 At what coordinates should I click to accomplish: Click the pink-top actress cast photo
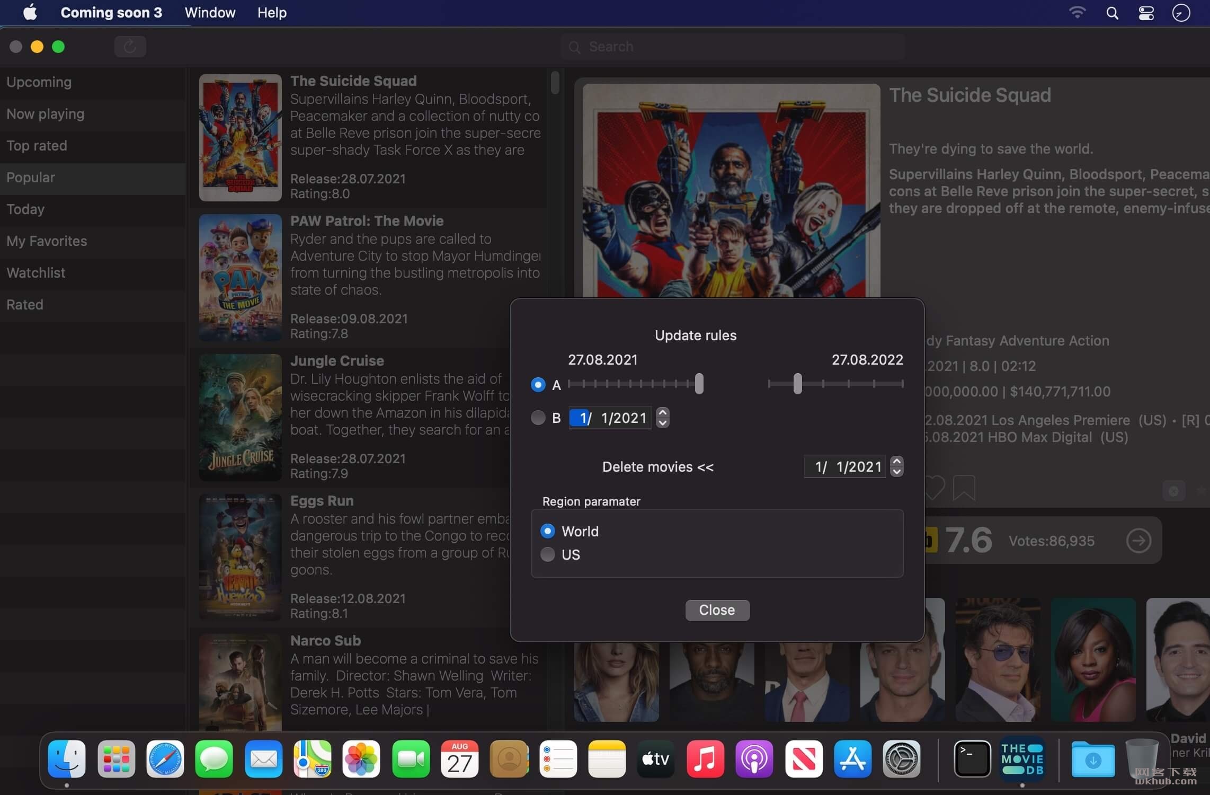(x=1093, y=660)
